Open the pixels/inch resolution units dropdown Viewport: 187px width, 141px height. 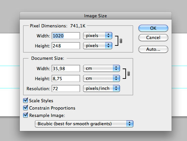[x=102, y=88]
